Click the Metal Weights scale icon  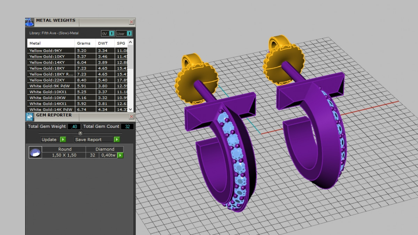click(30, 22)
